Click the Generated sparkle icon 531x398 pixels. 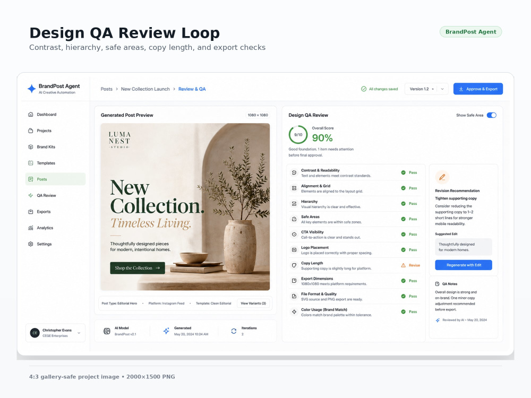click(x=166, y=331)
